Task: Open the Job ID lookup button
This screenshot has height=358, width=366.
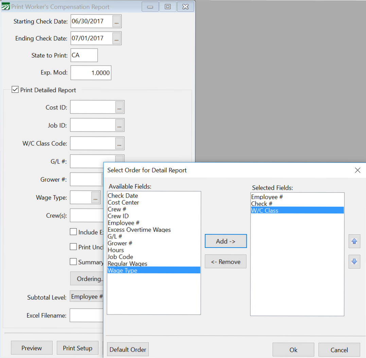Action: [120, 125]
